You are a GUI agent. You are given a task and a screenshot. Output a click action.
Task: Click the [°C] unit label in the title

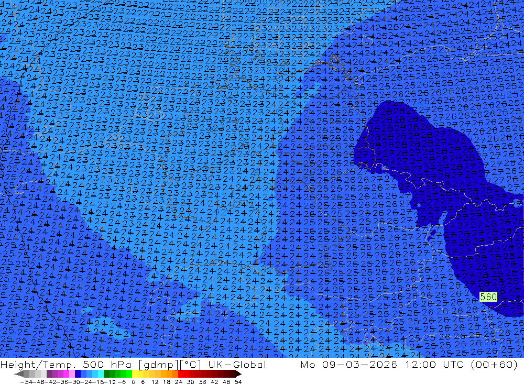point(191,364)
